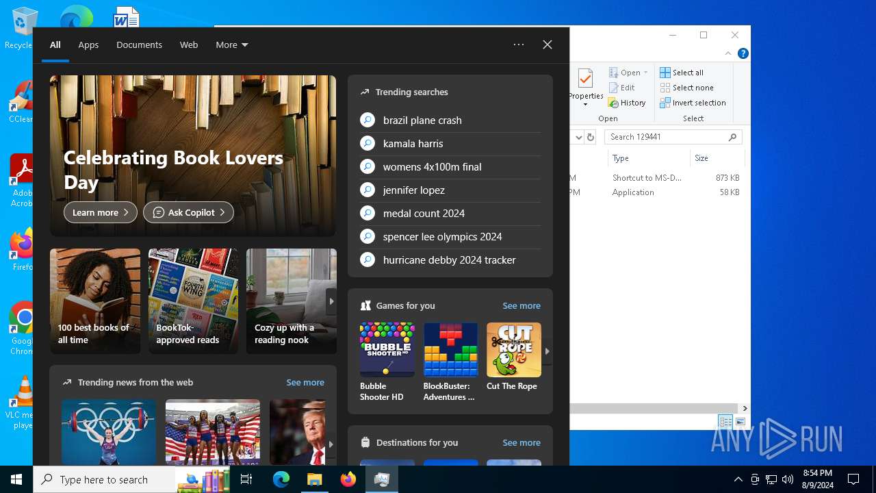This screenshot has width=876, height=493.
Task: Launch Firefox from taskbar
Action: click(348, 479)
